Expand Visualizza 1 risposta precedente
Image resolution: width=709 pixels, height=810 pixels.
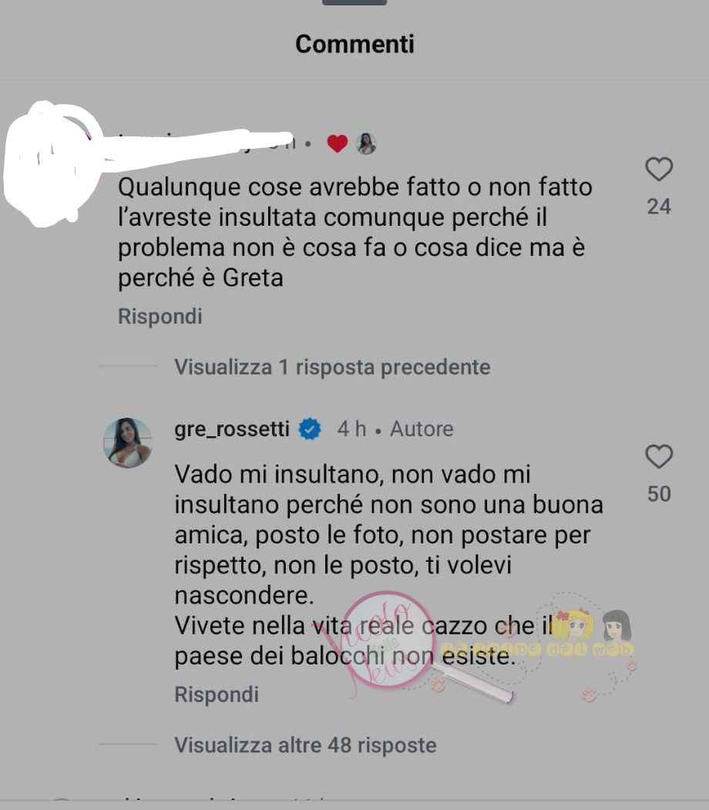[332, 368]
